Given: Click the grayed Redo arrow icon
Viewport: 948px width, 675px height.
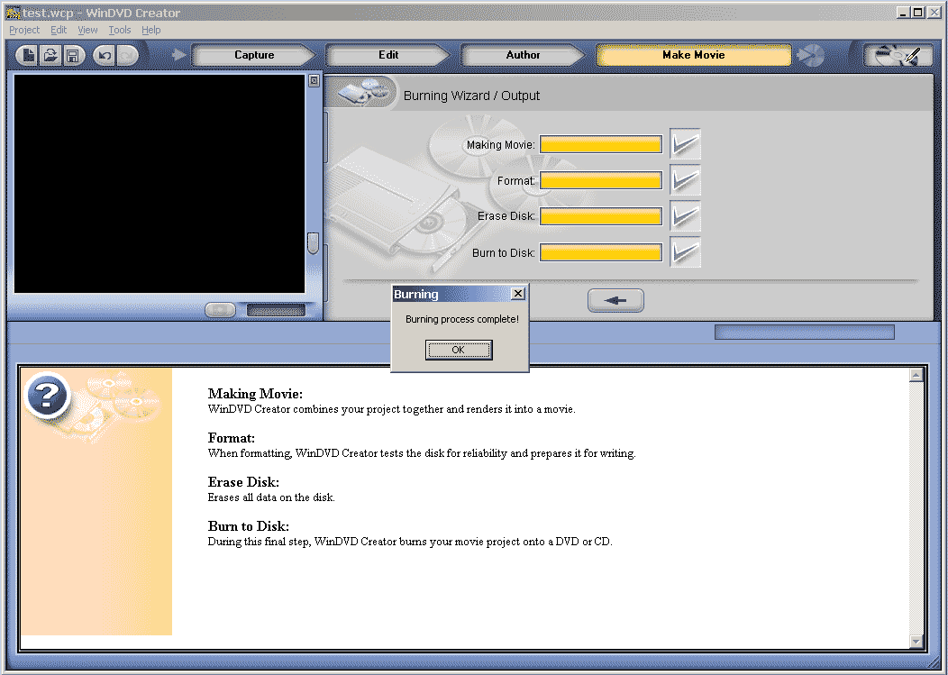Looking at the screenshot, I should coord(127,56).
